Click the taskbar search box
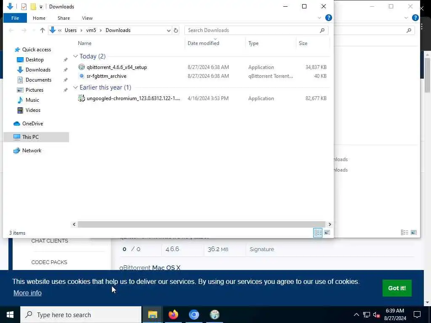 [81, 315]
